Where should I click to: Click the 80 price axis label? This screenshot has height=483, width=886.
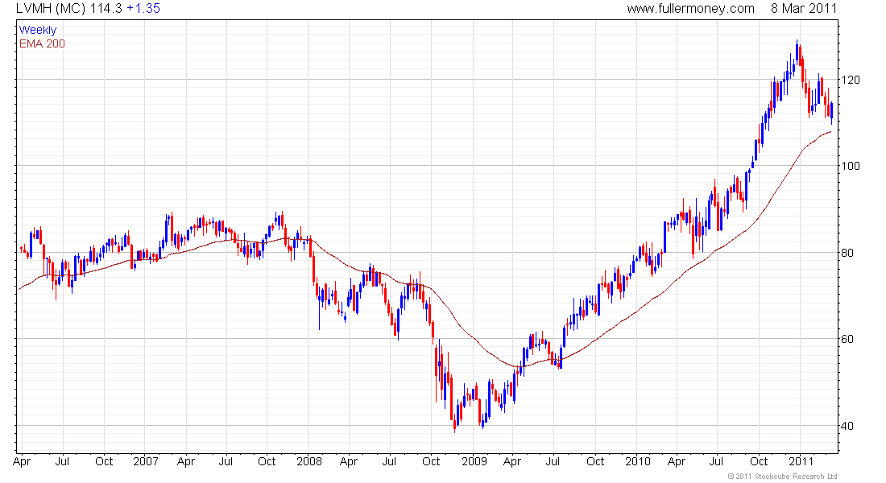coord(847,253)
